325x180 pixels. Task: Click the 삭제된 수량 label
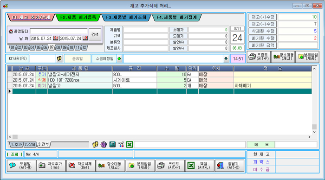pyautogui.click(x=263, y=31)
